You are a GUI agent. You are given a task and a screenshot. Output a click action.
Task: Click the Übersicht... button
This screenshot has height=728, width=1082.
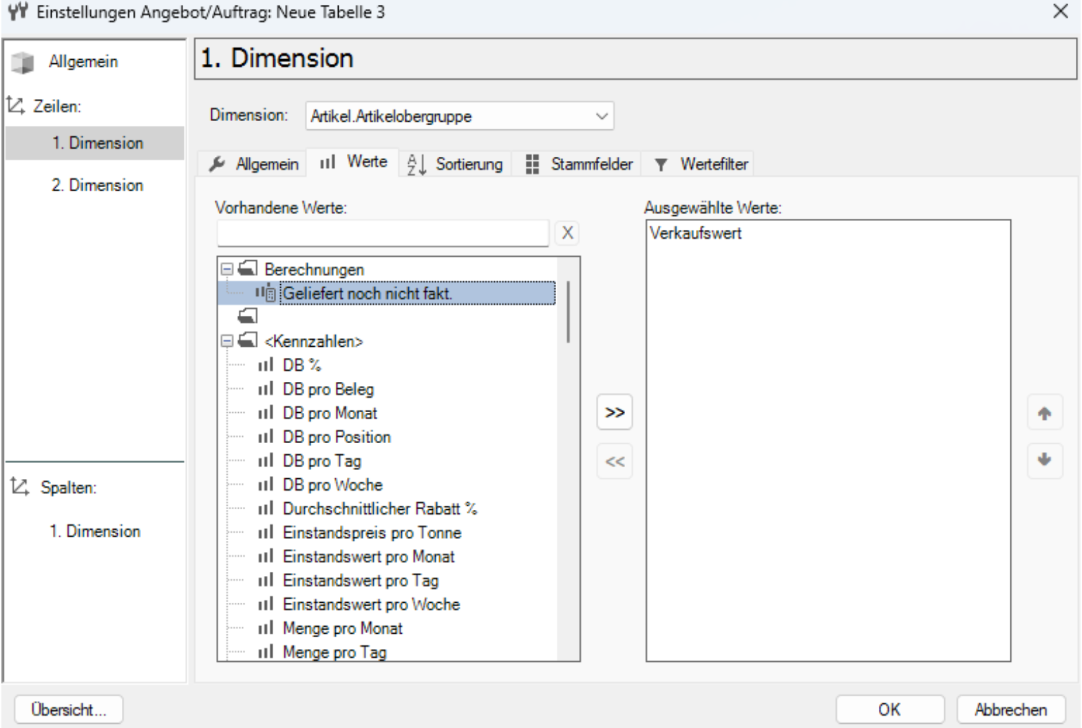click(x=69, y=709)
